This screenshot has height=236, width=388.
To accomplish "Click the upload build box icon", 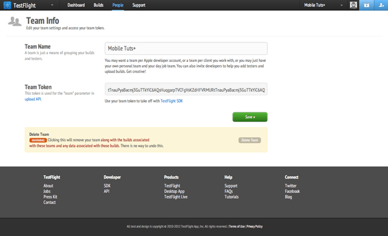I will [367, 5].
